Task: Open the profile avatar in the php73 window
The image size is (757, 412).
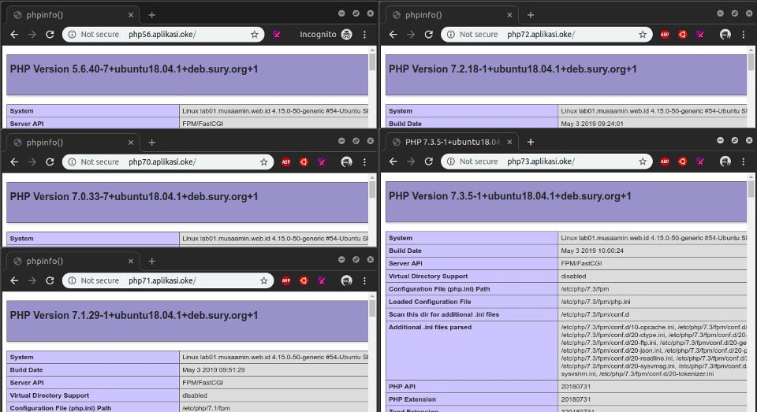Action: [x=725, y=161]
